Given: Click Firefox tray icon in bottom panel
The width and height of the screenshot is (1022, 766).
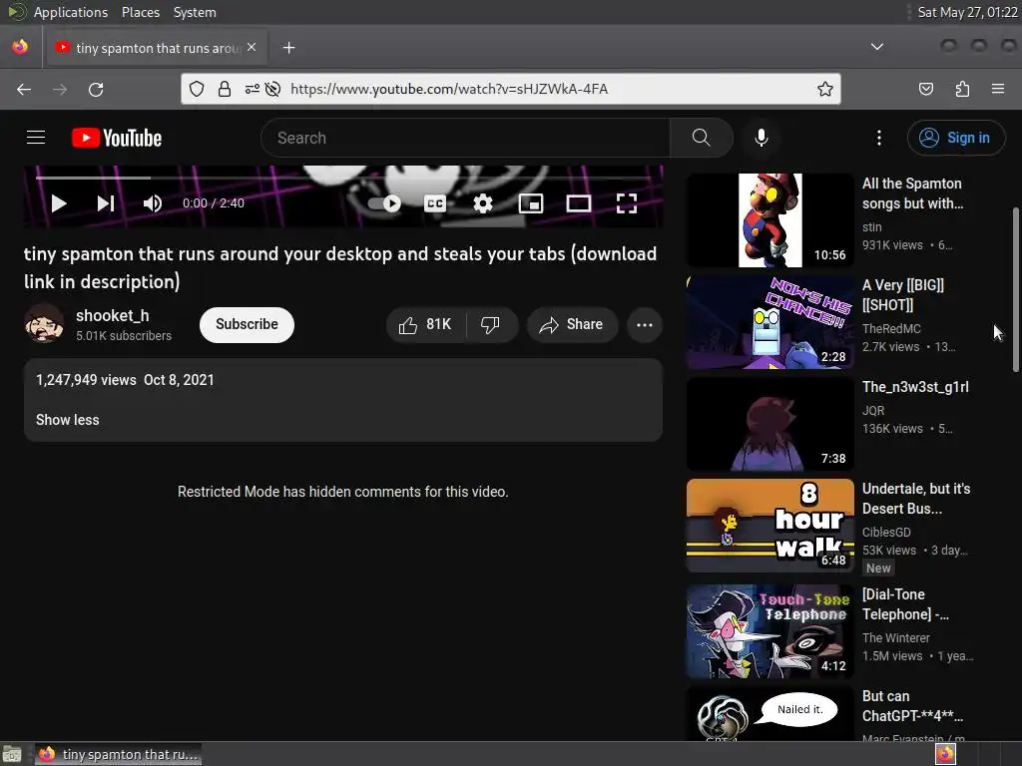Looking at the screenshot, I should point(945,754).
